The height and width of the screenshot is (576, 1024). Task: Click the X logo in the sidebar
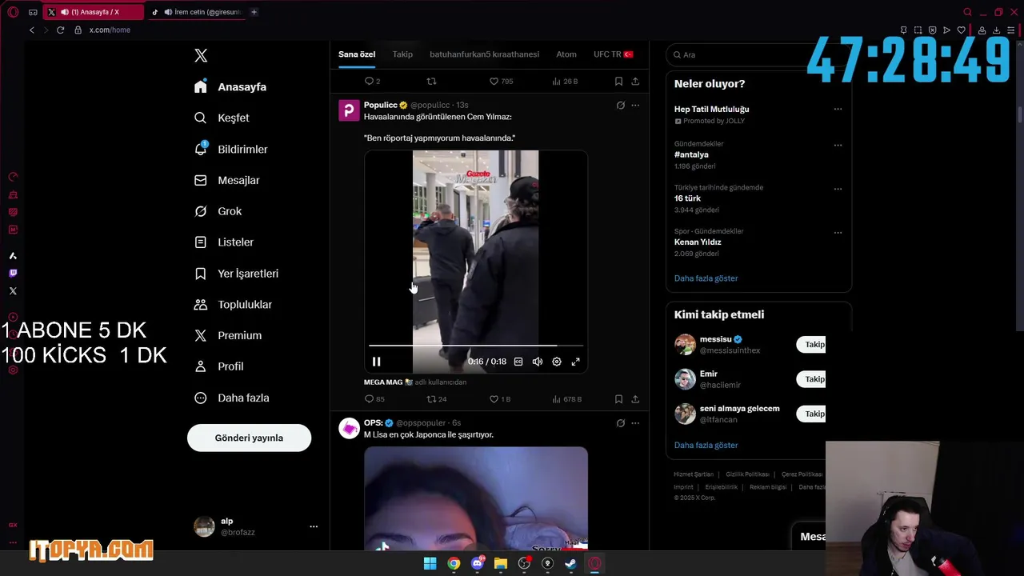click(x=201, y=55)
